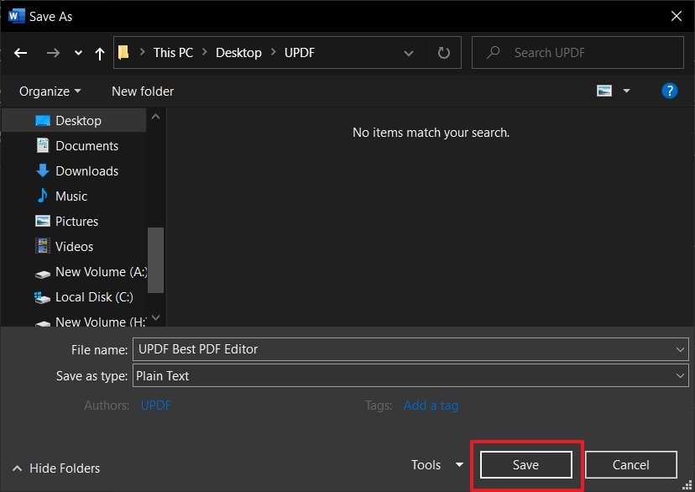Select the Videos folder
Image resolution: width=695 pixels, height=492 pixels.
point(74,246)
